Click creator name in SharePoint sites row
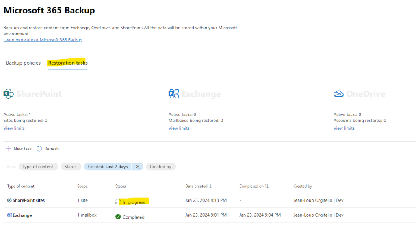 click(318, 200)
